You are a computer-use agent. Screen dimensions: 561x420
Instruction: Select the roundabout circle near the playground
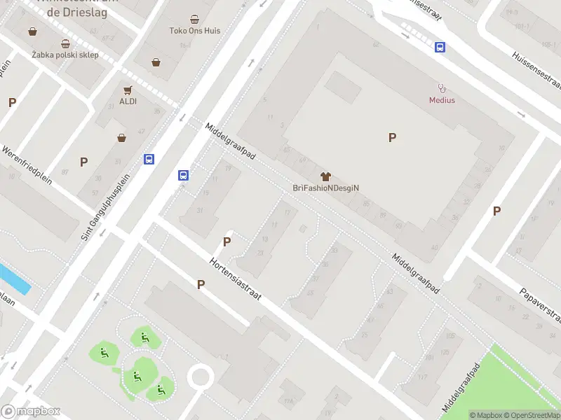tap(201, 377)
